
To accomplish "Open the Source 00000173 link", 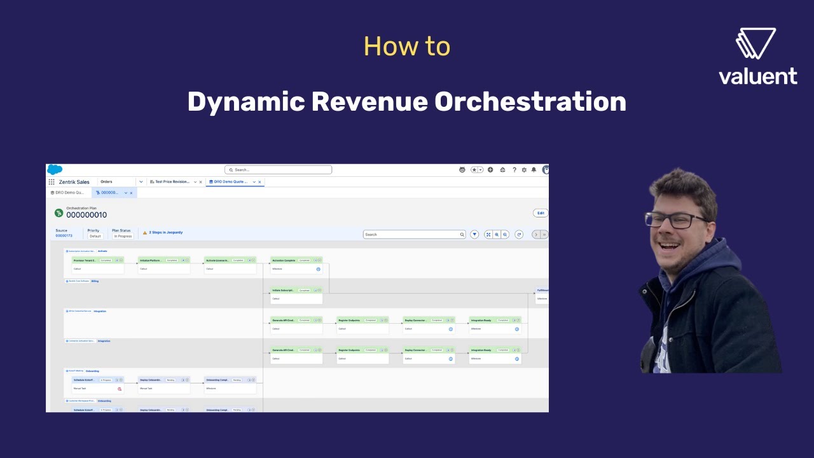I will pos(64,236).
